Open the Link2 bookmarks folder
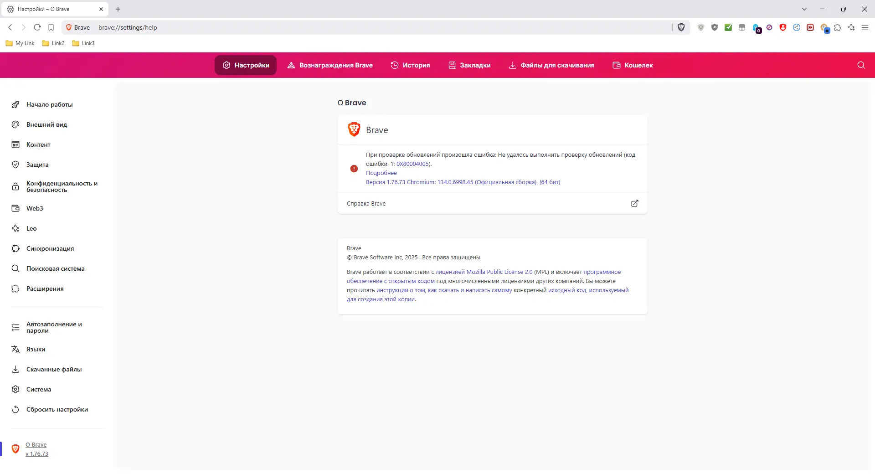 point(53,43)
